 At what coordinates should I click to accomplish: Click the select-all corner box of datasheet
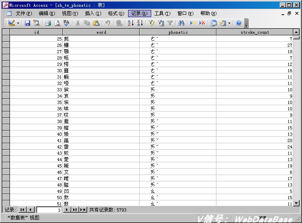6,32
